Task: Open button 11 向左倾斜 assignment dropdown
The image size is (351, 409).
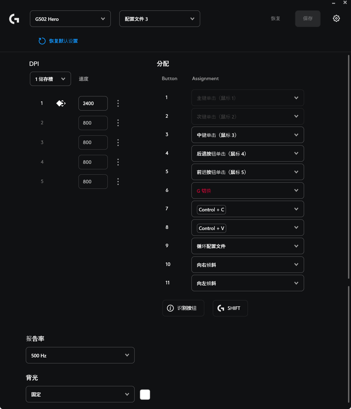Action: (x=248, y=283)
